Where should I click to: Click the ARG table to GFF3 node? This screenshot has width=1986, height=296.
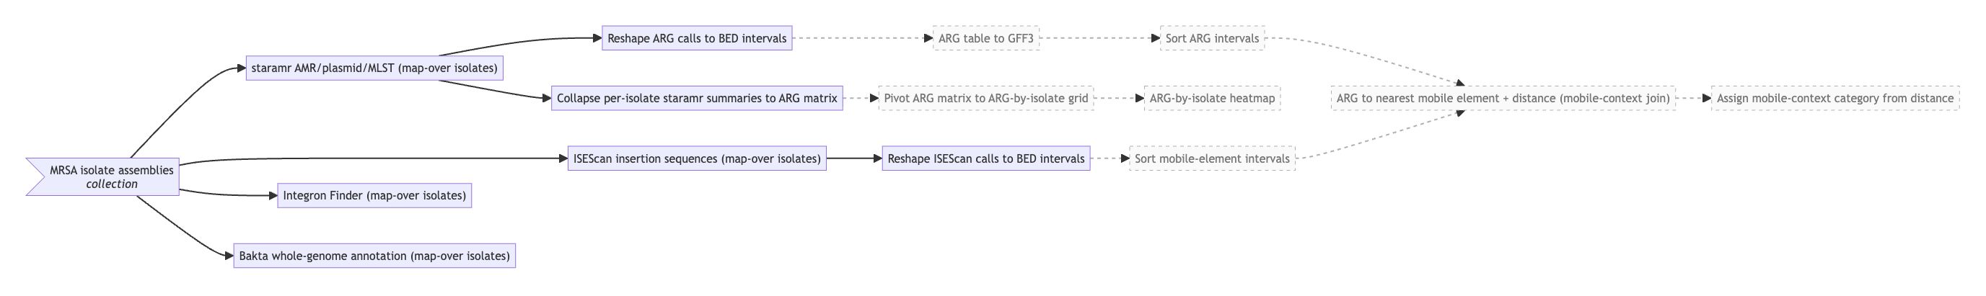[x=986, y=38]
